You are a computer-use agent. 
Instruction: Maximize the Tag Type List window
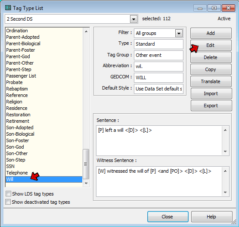(x=214, y=8)
